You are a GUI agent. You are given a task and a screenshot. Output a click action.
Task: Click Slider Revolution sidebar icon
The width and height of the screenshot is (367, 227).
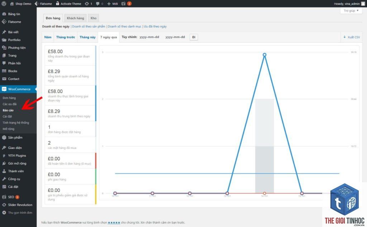4,205
